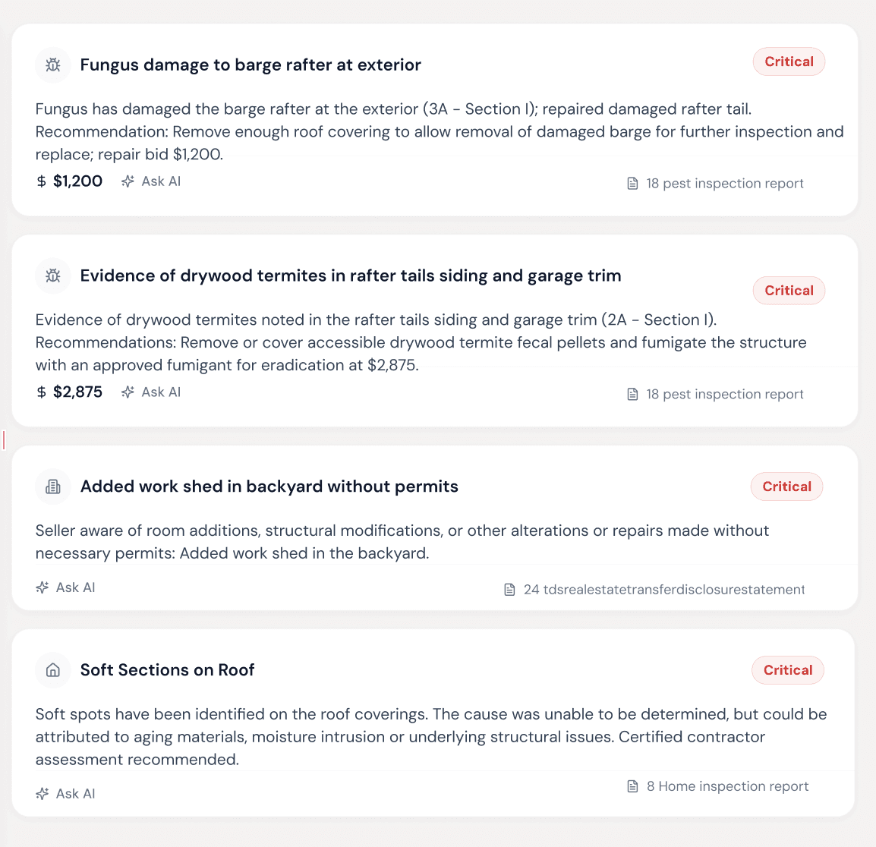Click the document icon beside 8 Home inspection report
Image resolution: width=876 pixels, height=847 pixels.
(x=632, y=786)
